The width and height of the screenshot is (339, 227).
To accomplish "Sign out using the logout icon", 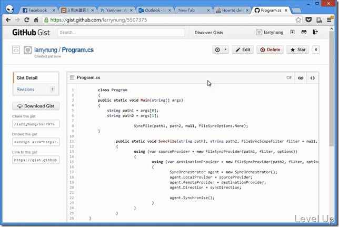I will click(315, 32).
